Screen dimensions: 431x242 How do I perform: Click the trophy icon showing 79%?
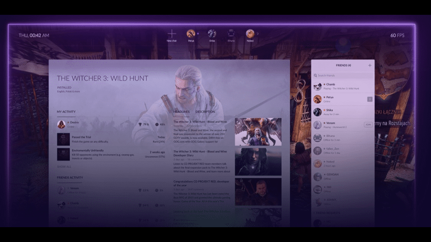click(x=140, y=124)
